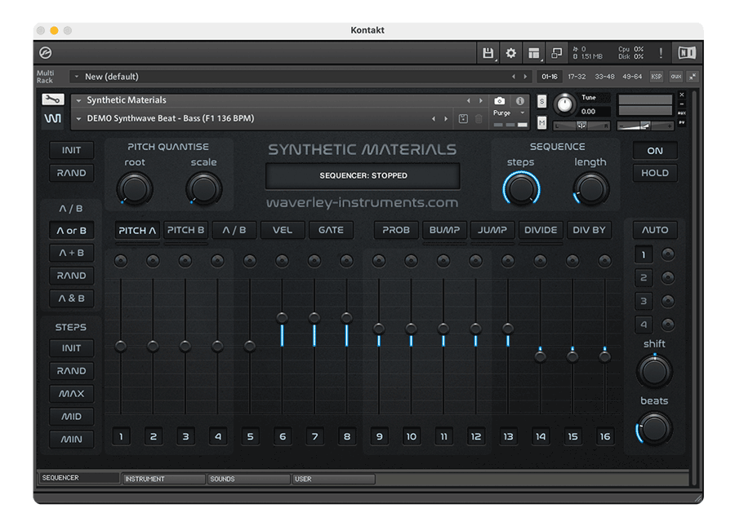The image size is (735, 526).
Task: Mute the instrument with the M button
Action: coord(542,122)
